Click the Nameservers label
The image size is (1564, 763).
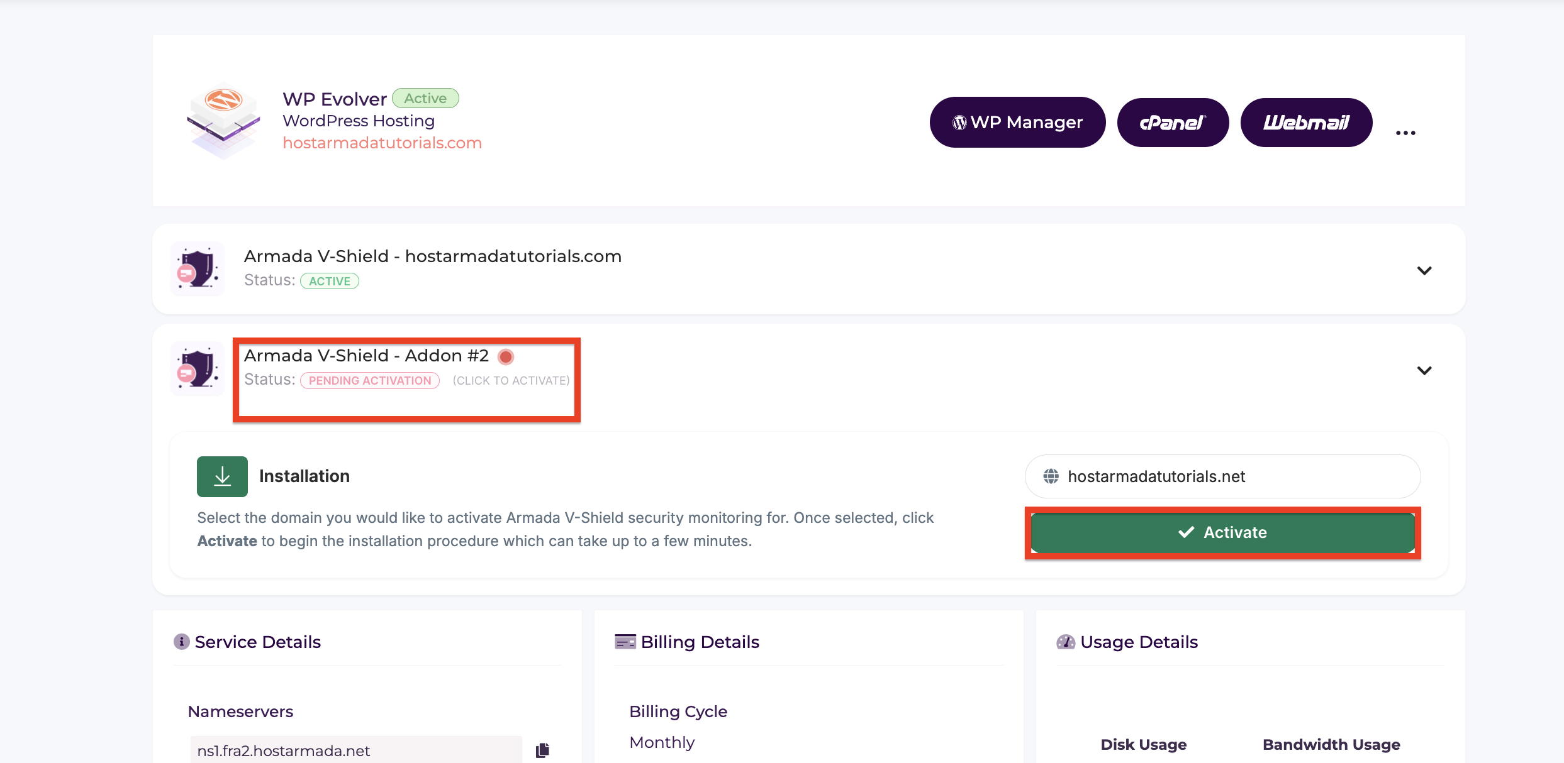[x=240, y=711]
